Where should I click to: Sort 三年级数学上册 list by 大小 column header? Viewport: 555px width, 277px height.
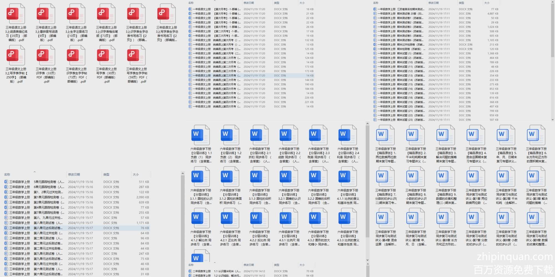tap(136, 175)
